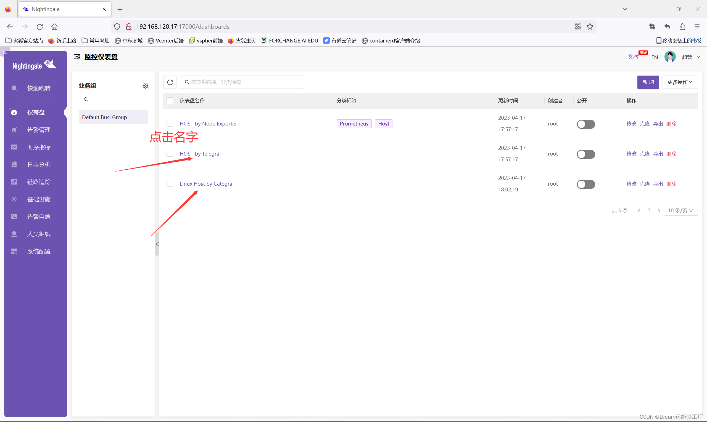Go to 基础设施 sidebar menu
This screenshot has width=707, height=422.
(39, 199)
